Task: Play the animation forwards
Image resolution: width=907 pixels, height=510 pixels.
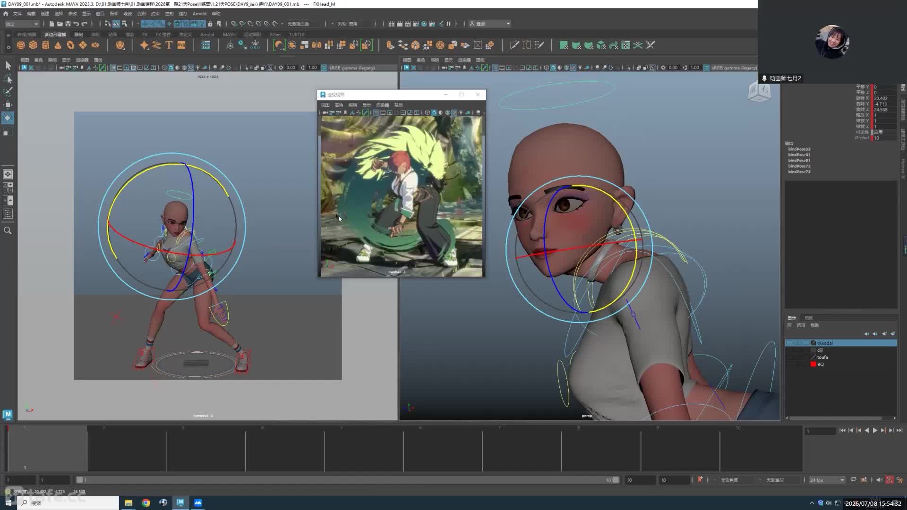Action: click(x=875, y=430)
